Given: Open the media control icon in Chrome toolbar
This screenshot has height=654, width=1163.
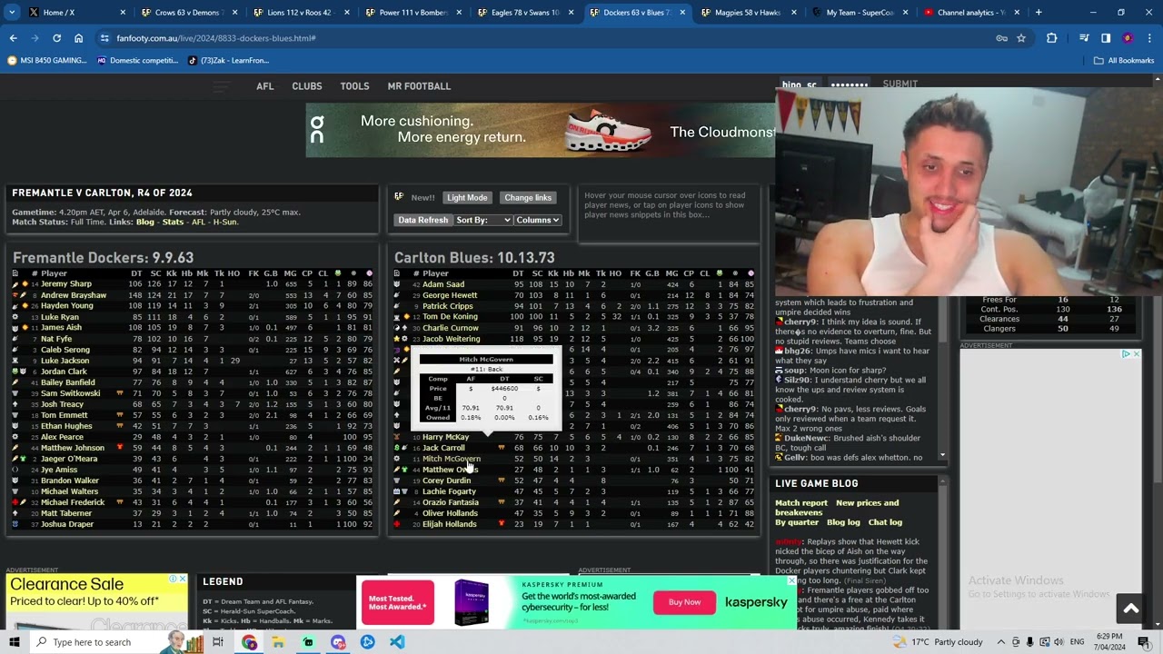Looking at the screenshot, I should (x=1084, y=38).
